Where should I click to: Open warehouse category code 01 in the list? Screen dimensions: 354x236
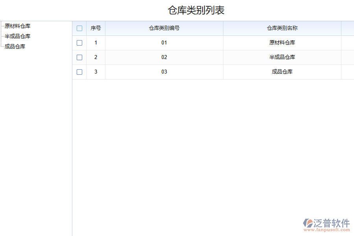point(164,42)
